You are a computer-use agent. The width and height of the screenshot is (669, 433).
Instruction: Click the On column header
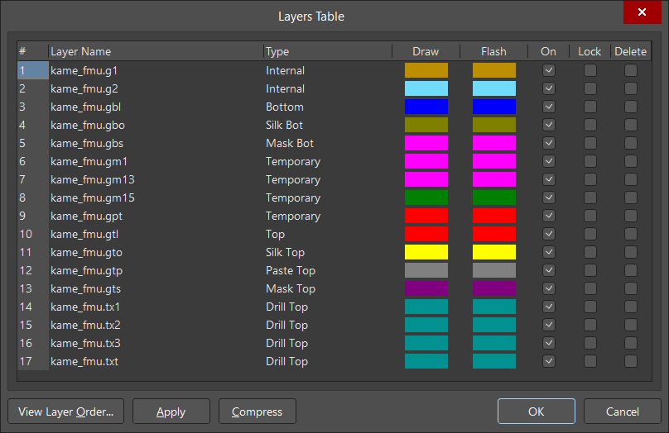(548, 51)
